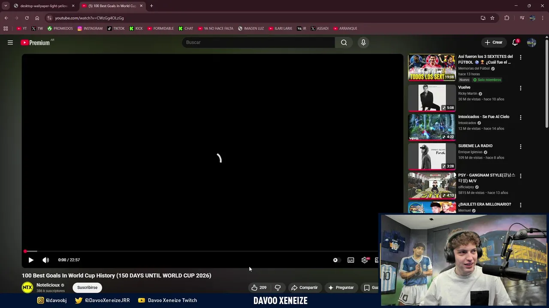Click the Crear button
The width and height of the screenshot is (549, 308).
494,42
